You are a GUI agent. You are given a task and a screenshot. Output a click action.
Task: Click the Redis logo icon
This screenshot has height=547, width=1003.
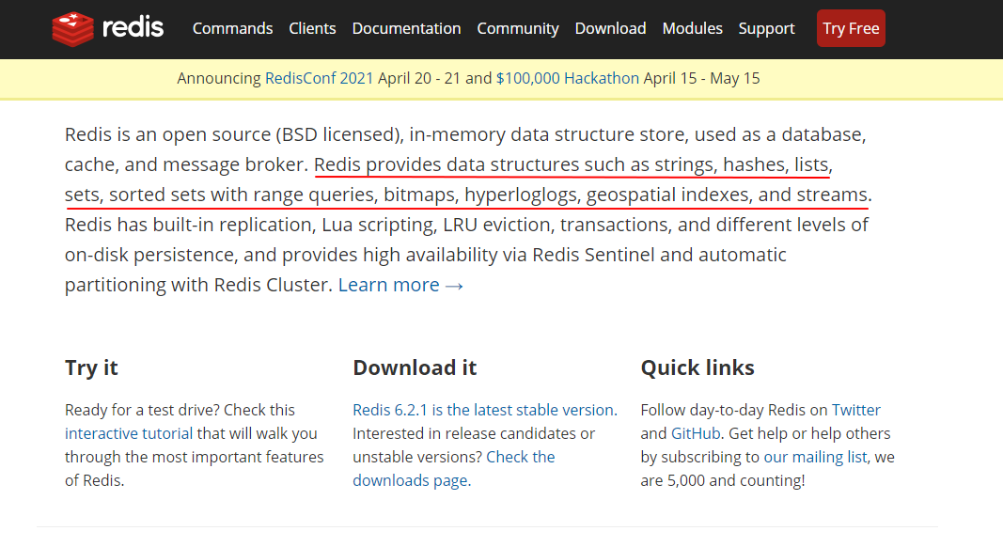point(72,29)
